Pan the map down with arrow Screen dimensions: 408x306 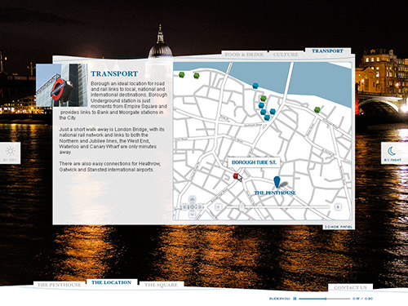(x=192, y=215)
